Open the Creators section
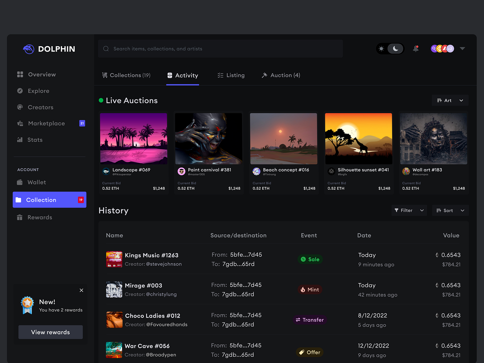This screenshot has height=363, width=484. 40,107
